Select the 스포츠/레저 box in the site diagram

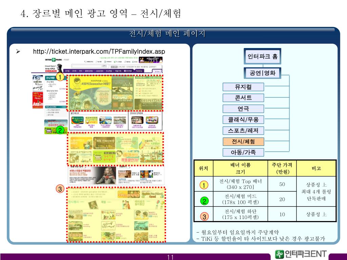pyautogui.click(x=243, y=130)
